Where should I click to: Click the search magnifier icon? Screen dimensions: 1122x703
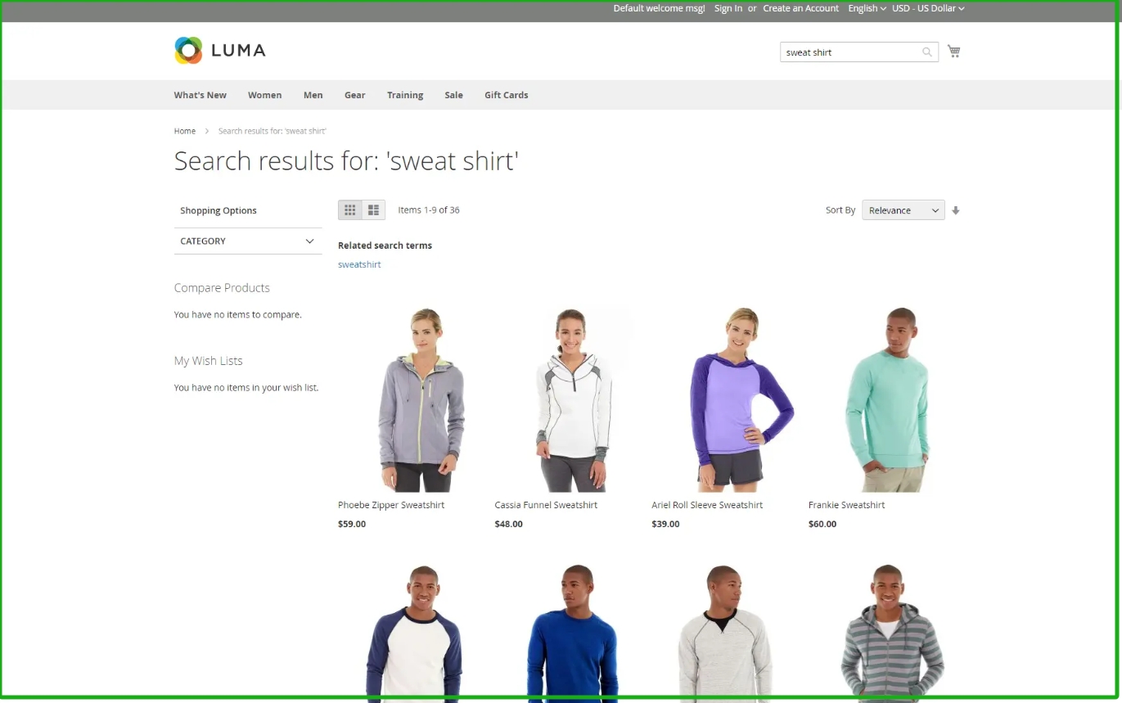tap(927, 52)
